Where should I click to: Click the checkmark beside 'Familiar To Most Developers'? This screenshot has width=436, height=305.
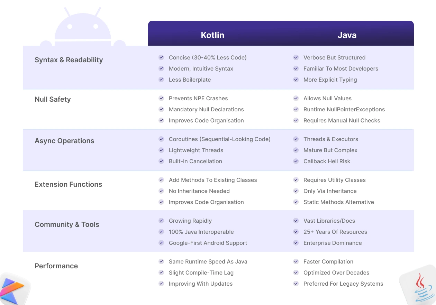point(296,68)
